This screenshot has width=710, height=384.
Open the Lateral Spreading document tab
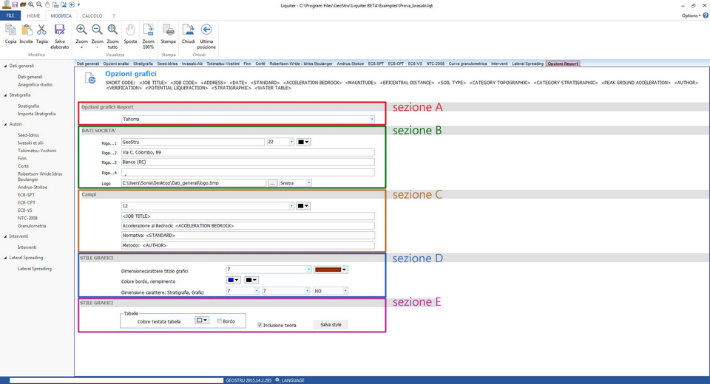pyautogui.click(x=527, y=64)
